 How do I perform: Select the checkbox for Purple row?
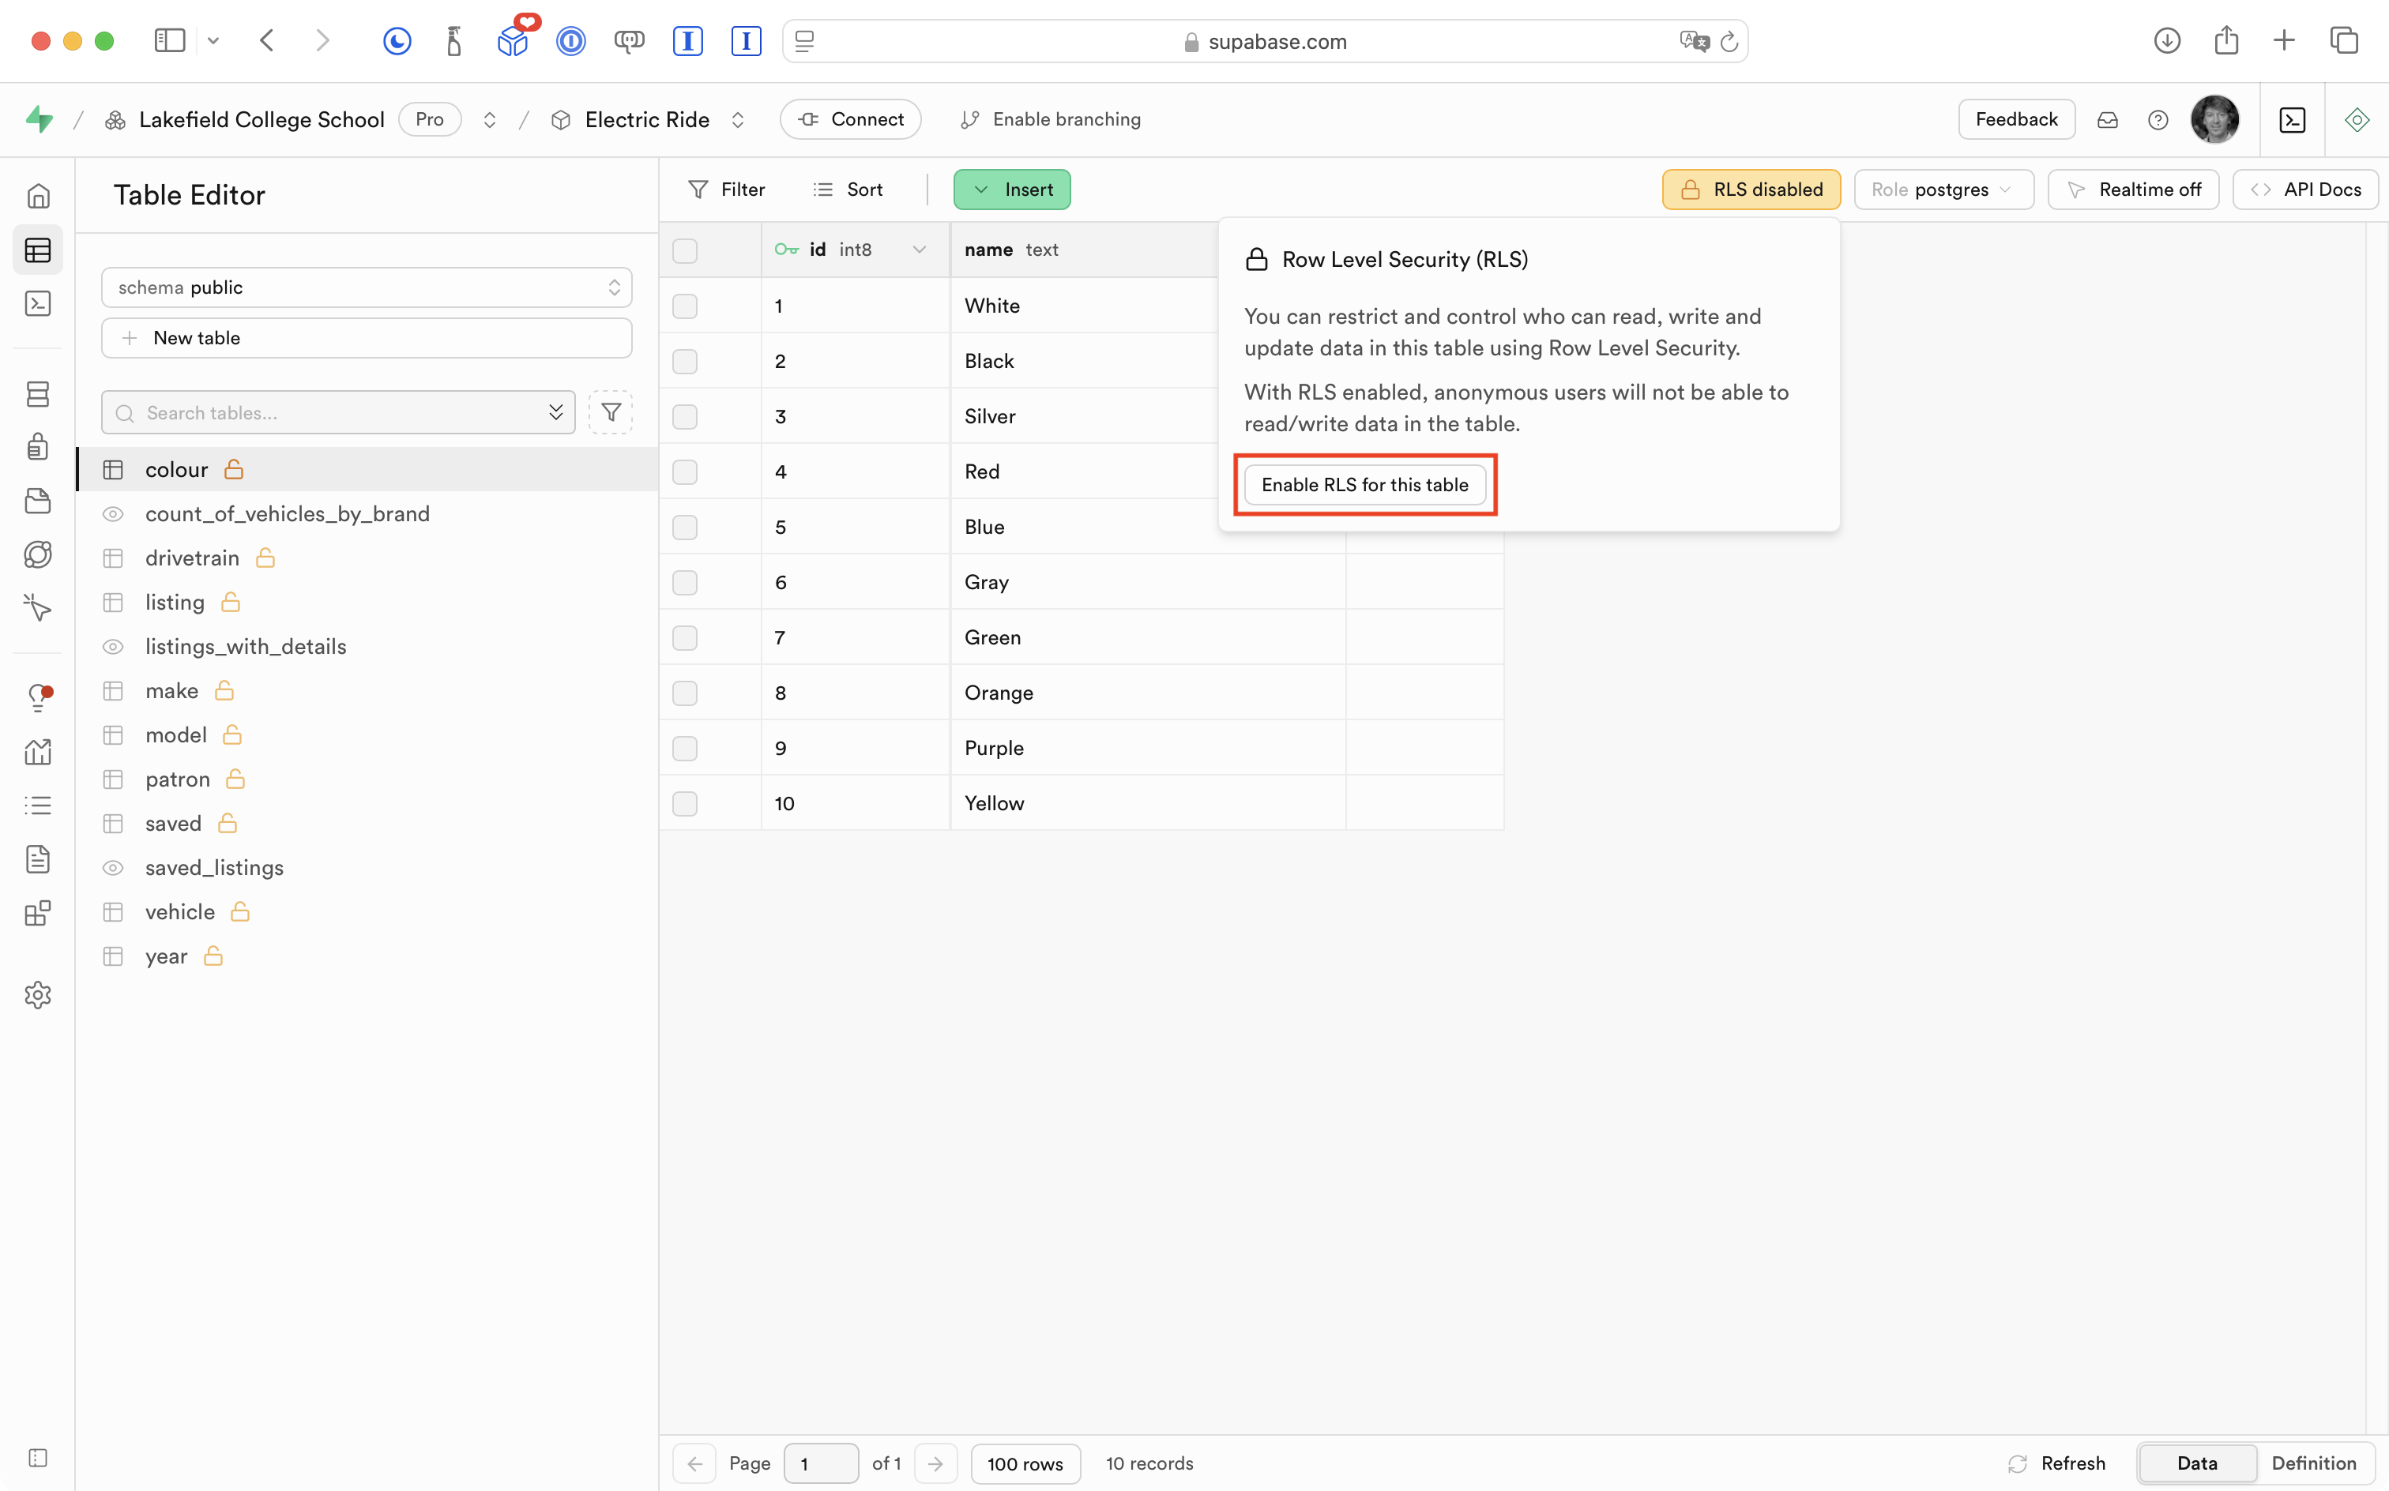pyautogui.click(x=684, y=749)
